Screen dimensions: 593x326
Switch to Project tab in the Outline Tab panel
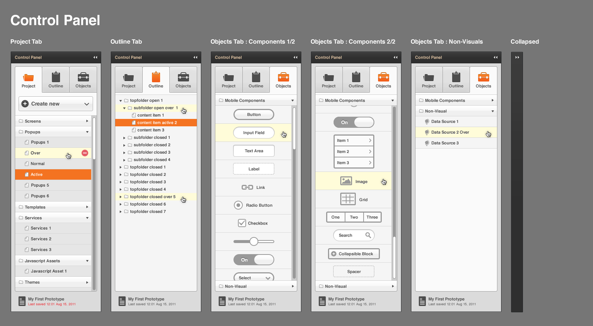click(x=129, y=80)
